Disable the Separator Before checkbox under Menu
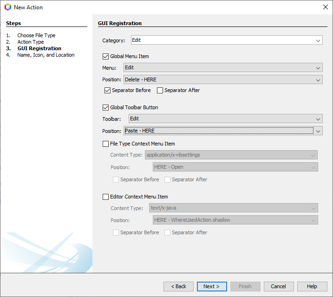 (107, 90)
